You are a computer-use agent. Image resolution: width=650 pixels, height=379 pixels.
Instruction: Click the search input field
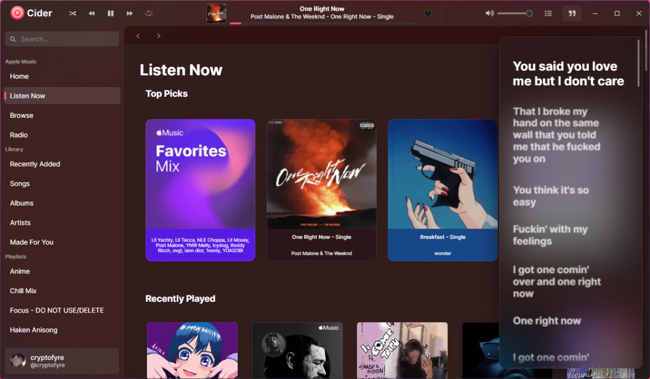coord(62,39)
